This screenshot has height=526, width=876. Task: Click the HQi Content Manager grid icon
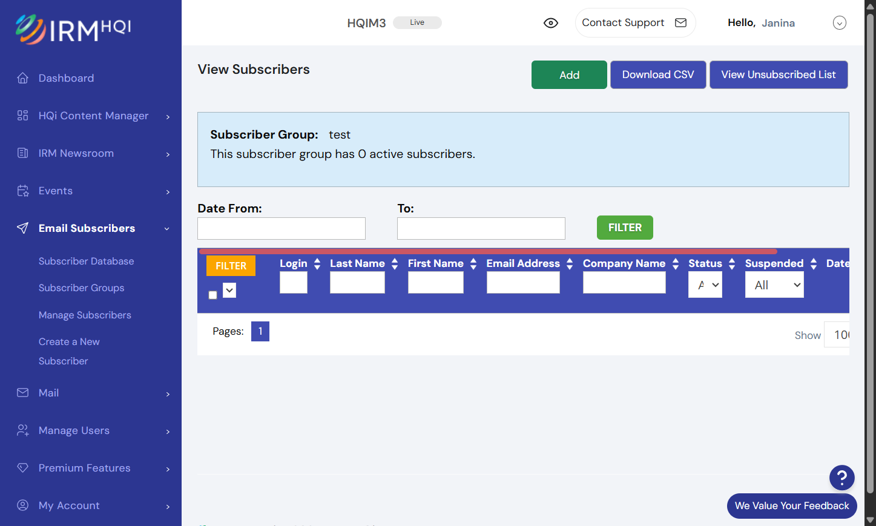pos(23,116)
